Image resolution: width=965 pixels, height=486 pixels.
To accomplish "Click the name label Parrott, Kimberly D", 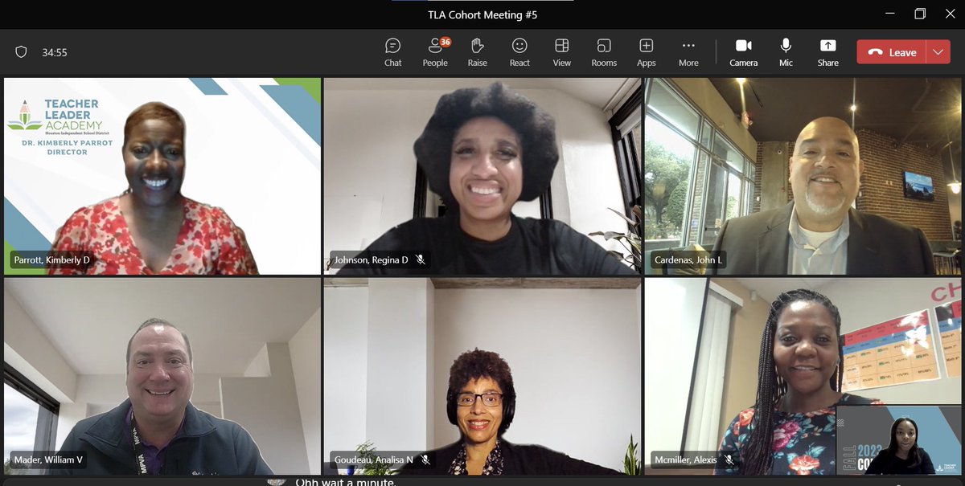I will (51, 259).
